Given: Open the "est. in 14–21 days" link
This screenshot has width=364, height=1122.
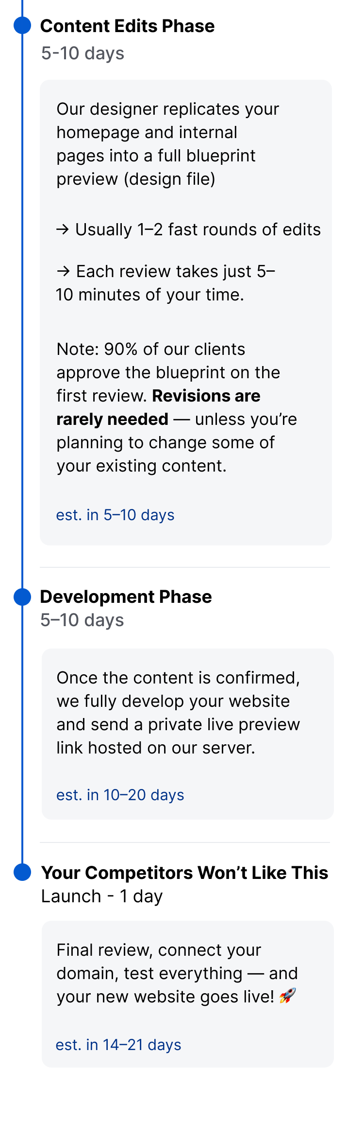Looking at the screenshot, I should pos(118,1045).
